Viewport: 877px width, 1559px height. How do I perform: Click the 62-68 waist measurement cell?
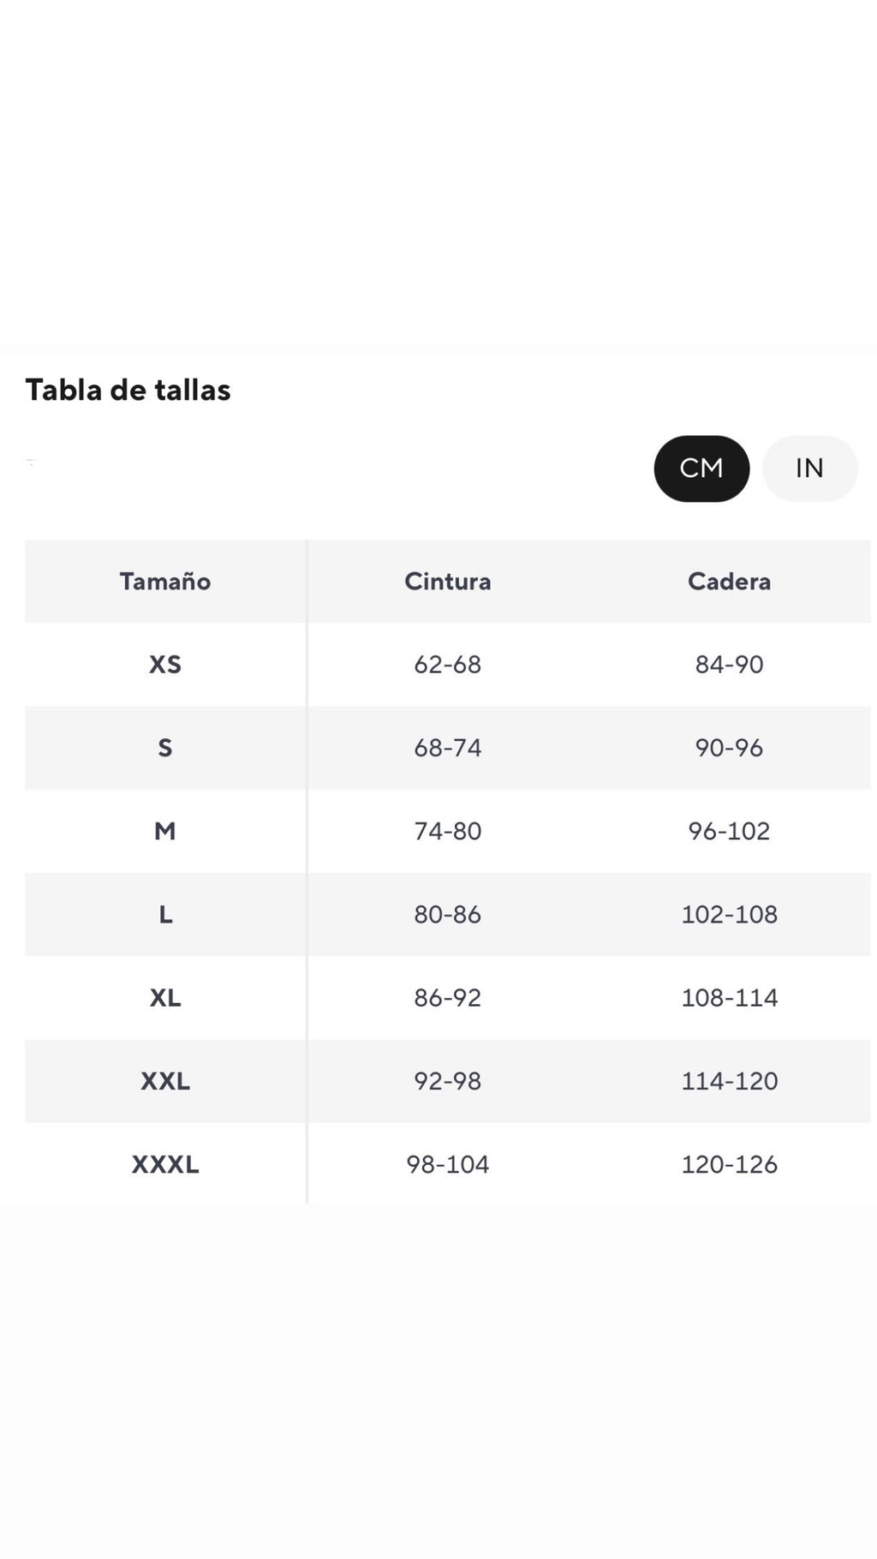tap(447, 665)
